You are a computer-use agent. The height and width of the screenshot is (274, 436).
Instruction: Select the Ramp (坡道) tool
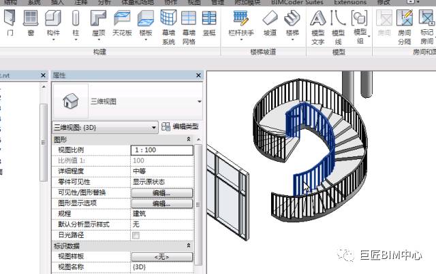[x=270, y=23]
